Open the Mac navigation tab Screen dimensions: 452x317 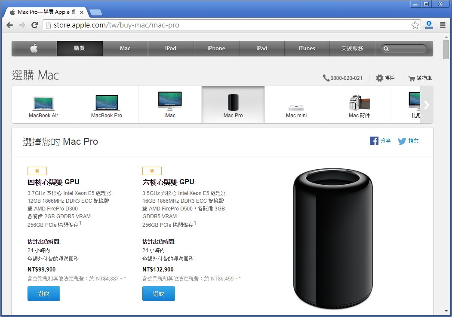pyautogui.click(x=125, y=49)
